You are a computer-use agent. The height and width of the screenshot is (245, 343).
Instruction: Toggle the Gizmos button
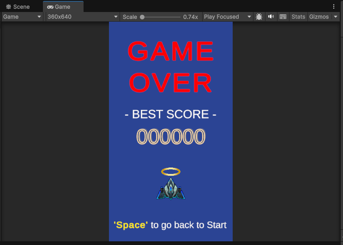[319, 17]
